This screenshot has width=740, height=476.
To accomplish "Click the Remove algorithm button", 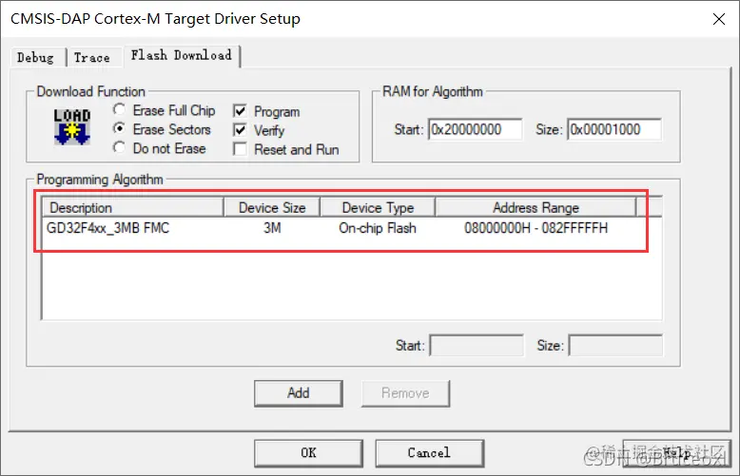I will tap(405, 393).
